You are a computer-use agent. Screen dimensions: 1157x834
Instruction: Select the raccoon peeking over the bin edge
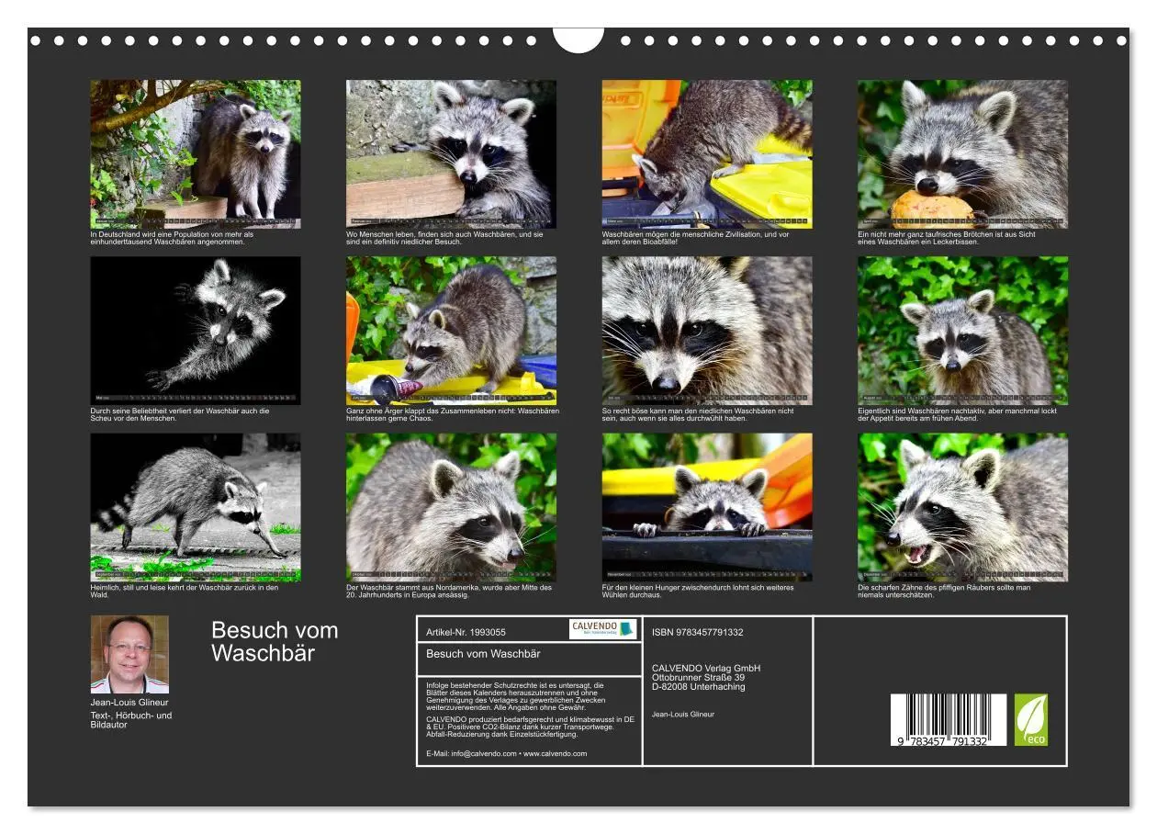(x=708, y=505)
